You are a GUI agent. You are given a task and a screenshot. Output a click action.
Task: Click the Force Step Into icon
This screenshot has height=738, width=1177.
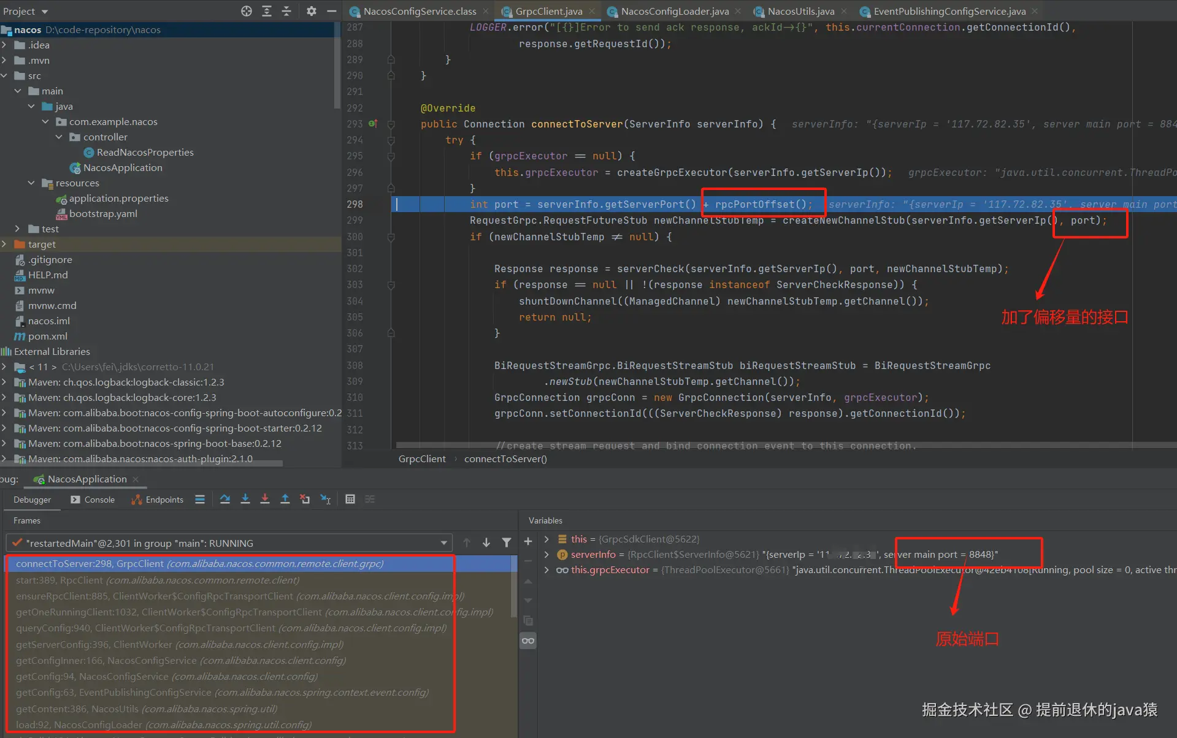pos(265,500)
